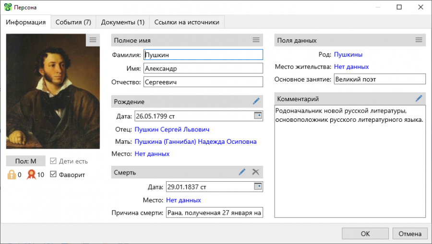Toggle the Фаворит checkbox

[x=53, y=174]
